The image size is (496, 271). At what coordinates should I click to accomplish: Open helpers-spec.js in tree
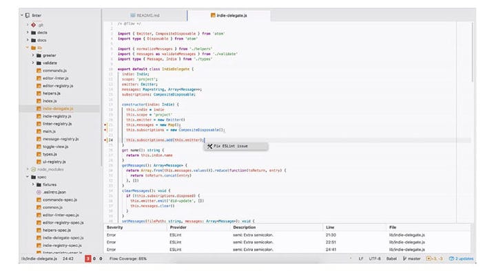point(56,230)
